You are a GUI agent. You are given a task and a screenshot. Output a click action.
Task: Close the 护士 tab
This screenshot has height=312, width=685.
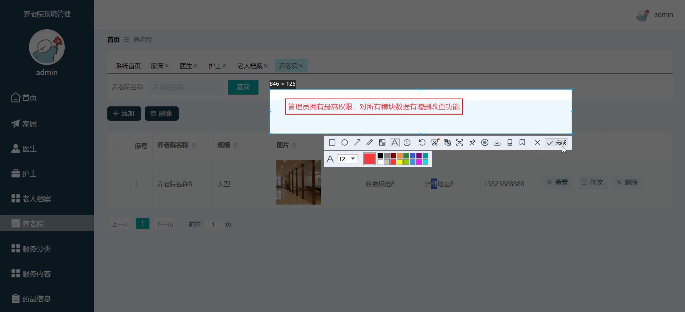coord(224,66)
